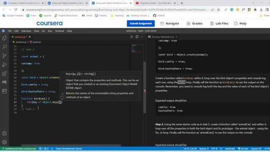Open the Google Translate bookmark

[x=13, y=16]
